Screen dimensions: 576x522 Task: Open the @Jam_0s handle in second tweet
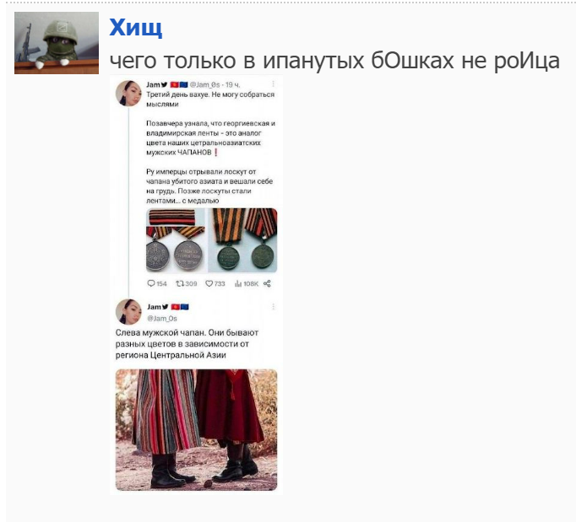(162, 319)
